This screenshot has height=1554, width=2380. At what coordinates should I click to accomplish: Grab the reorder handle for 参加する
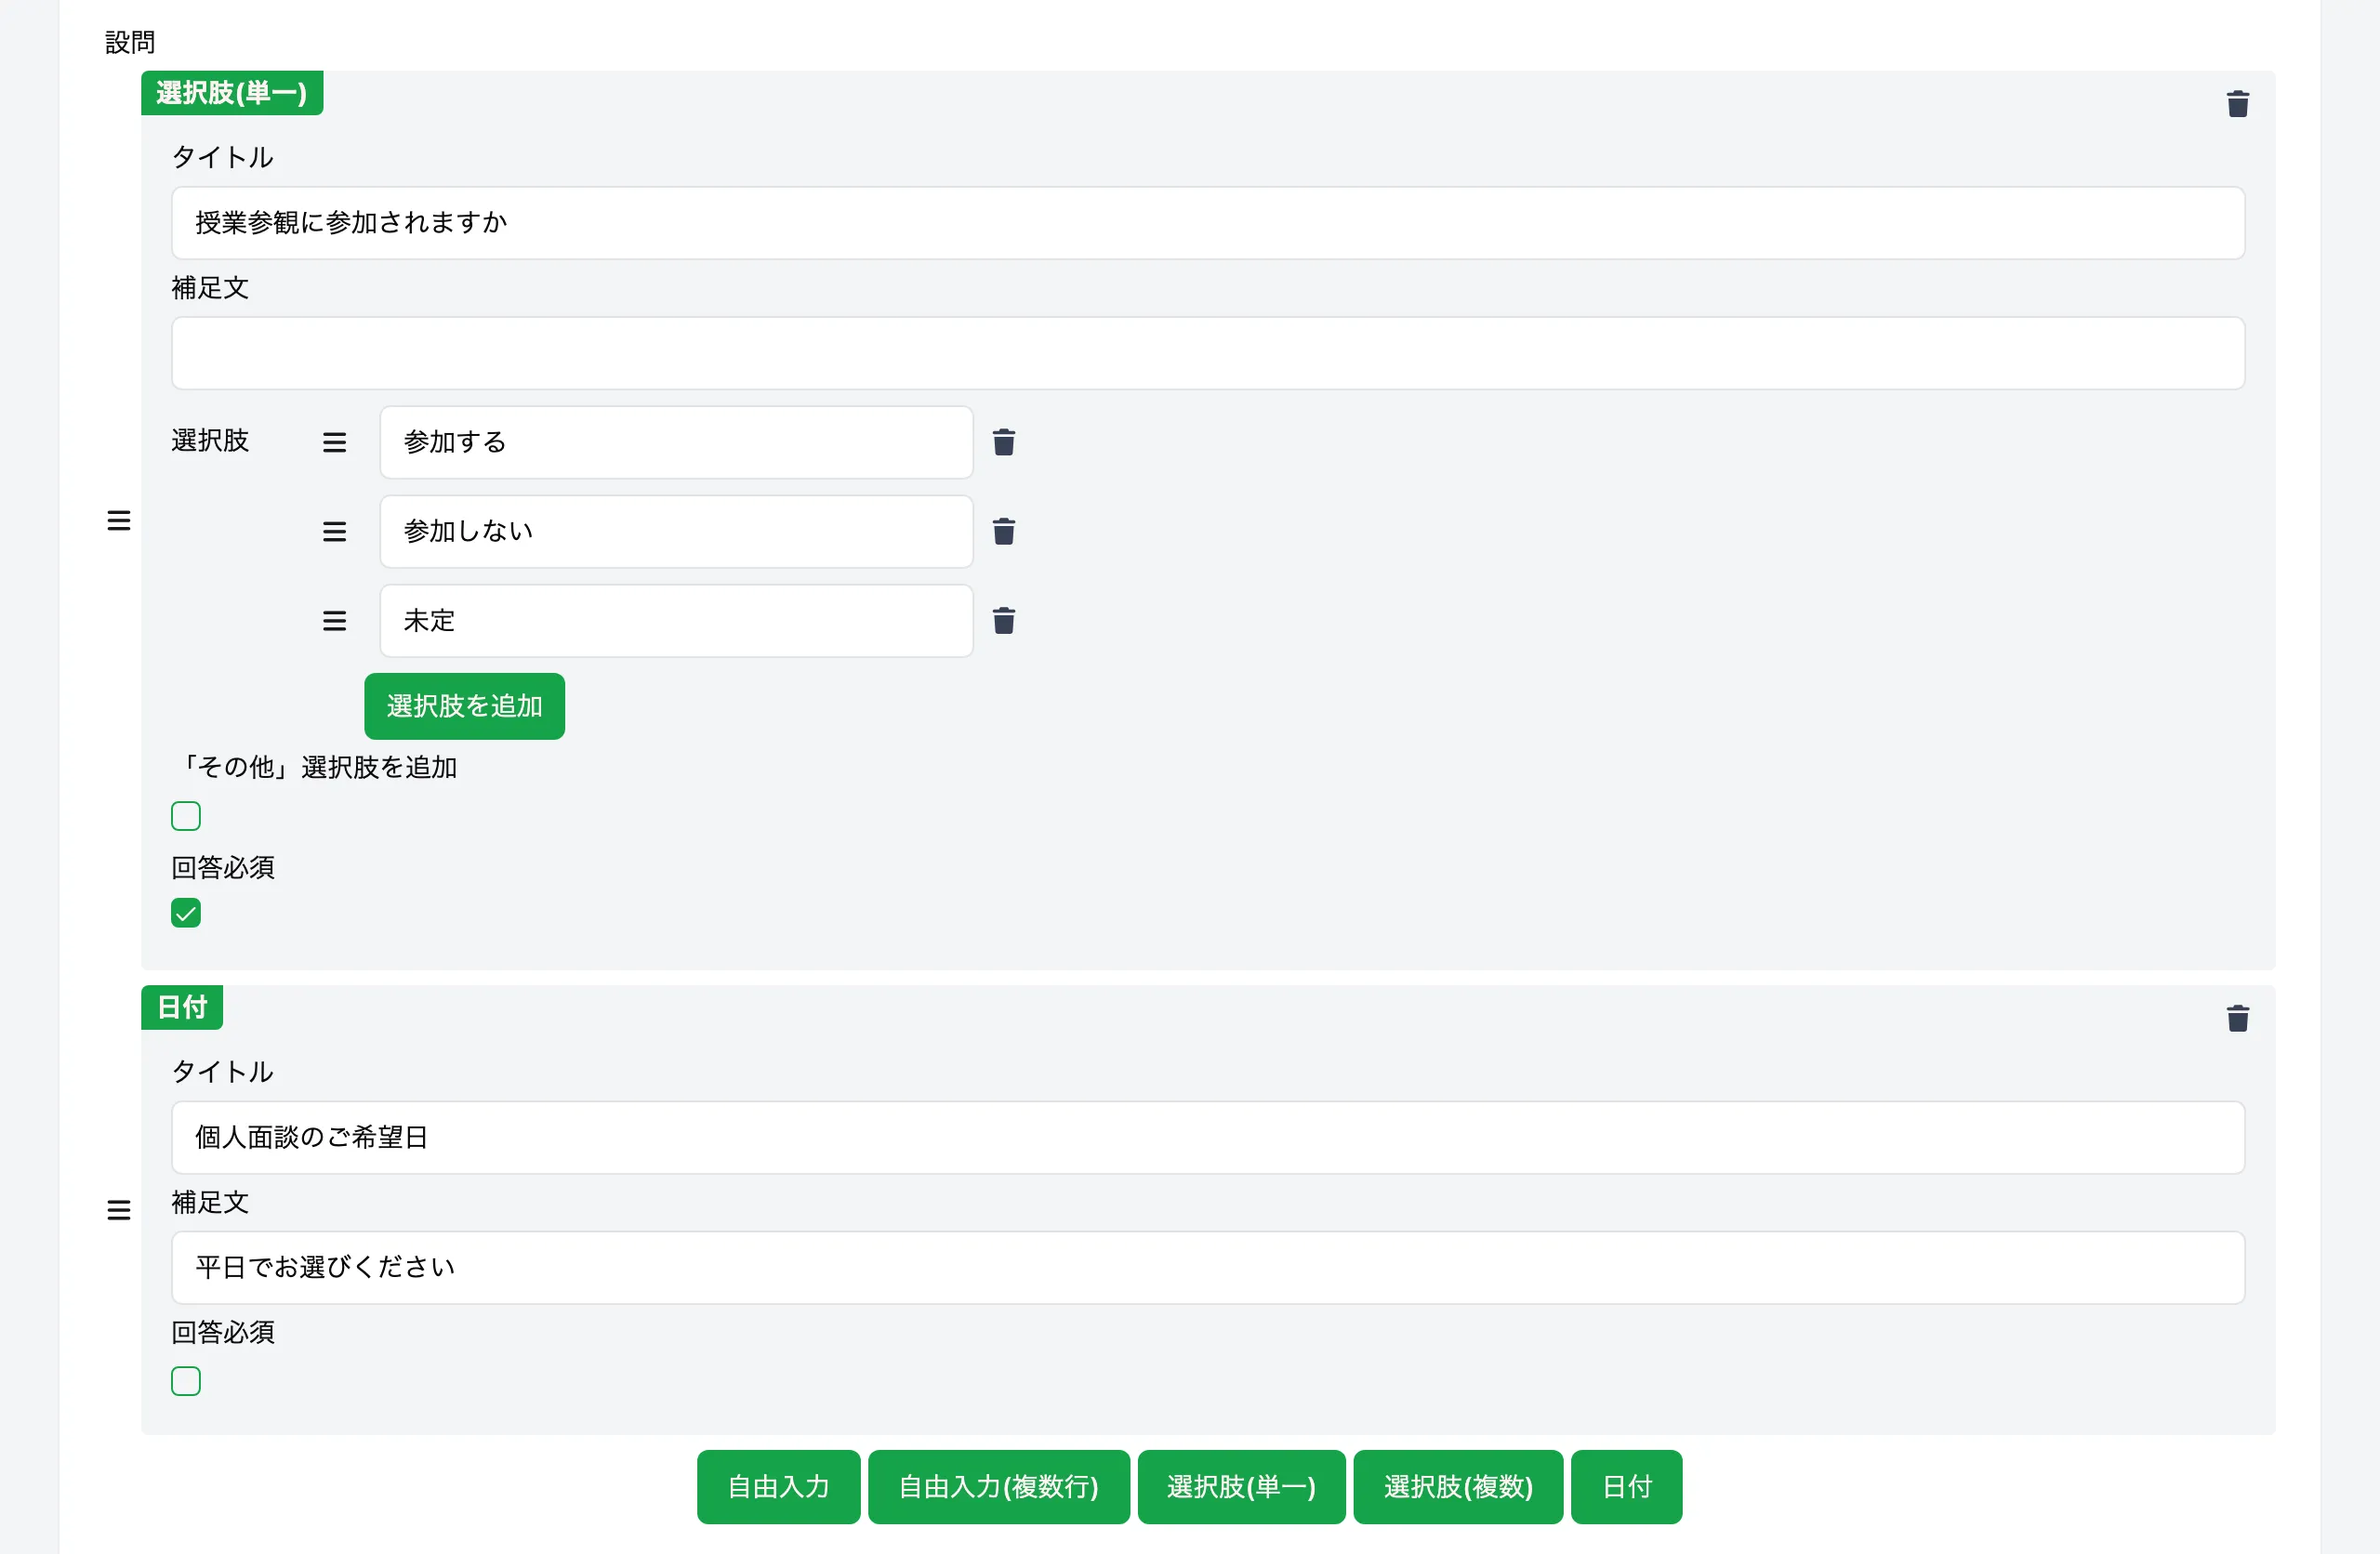pos(335,442)
